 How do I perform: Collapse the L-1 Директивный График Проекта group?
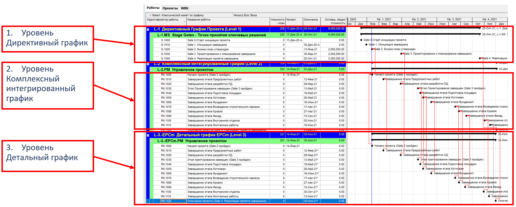148,29
